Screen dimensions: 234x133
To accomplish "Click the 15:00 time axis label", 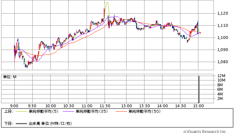I will 198,106.
